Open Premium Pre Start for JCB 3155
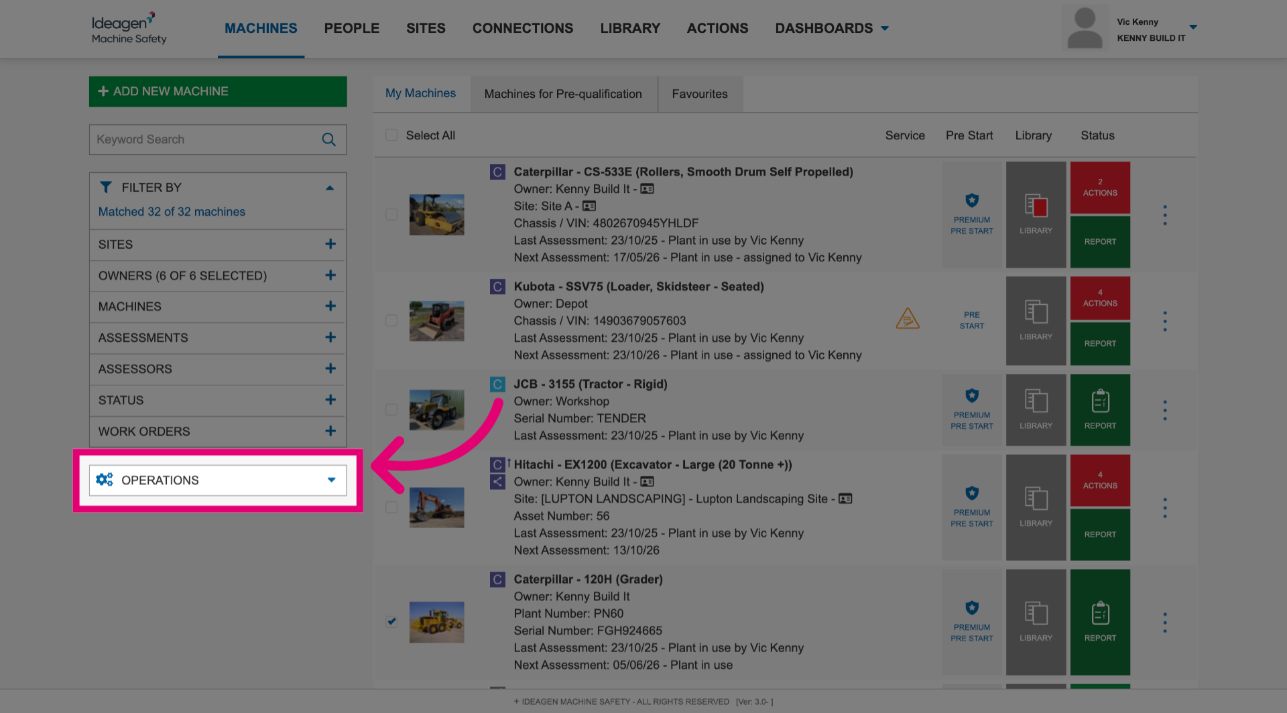1287x713 pixels. [x=971, y=409]
